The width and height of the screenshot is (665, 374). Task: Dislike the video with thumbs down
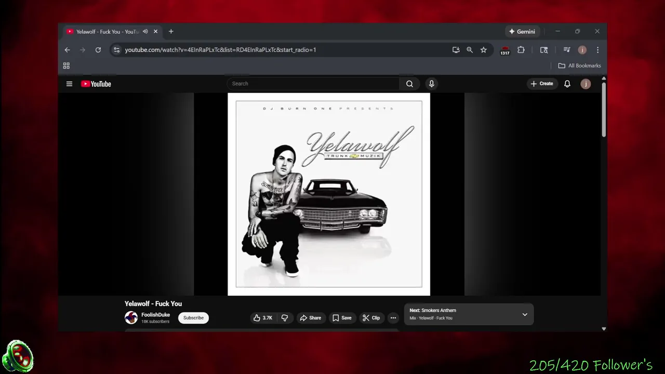click(x=285, y=318)
